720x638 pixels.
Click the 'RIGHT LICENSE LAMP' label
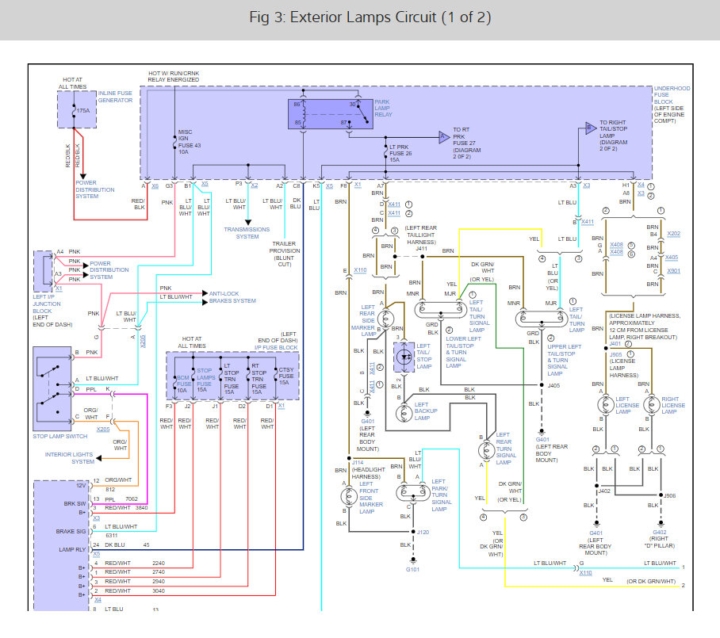click(673, 405)
